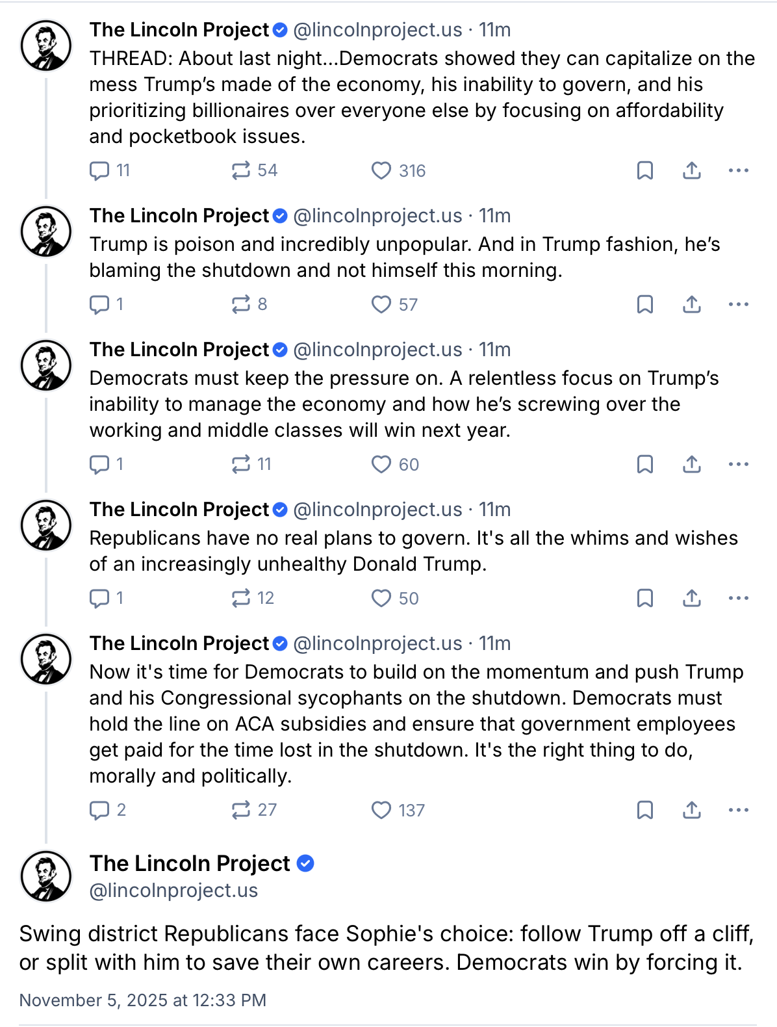This screenshot has height=1027, width=777.
Task: Open the @lincolnproject.us handle in the main post
Action: 173,890
